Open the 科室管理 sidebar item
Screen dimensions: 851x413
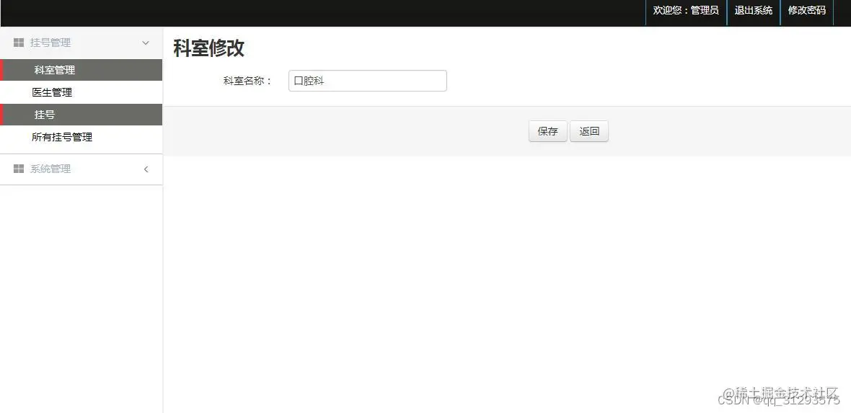click(x=81, y=70)
